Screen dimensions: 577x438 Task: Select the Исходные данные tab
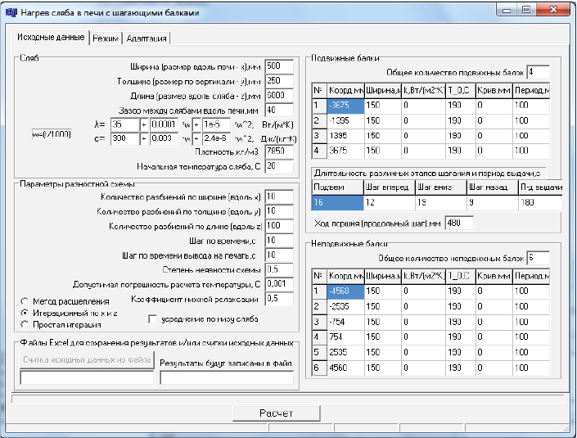click(51, 38)
